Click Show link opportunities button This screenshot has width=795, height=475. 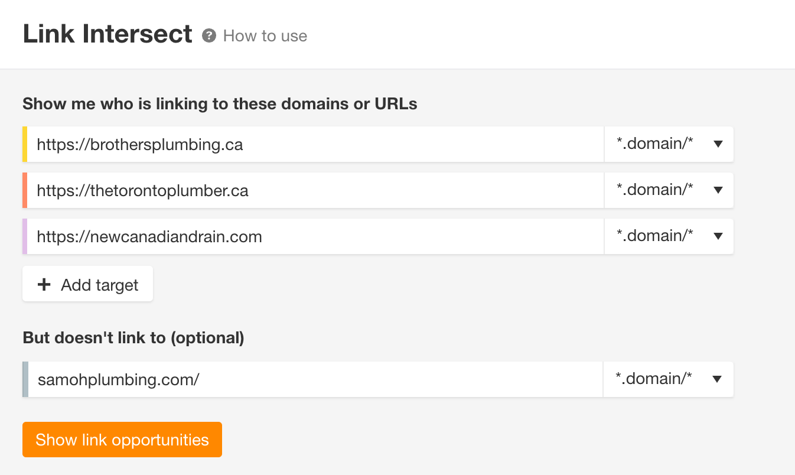(122, 440)
